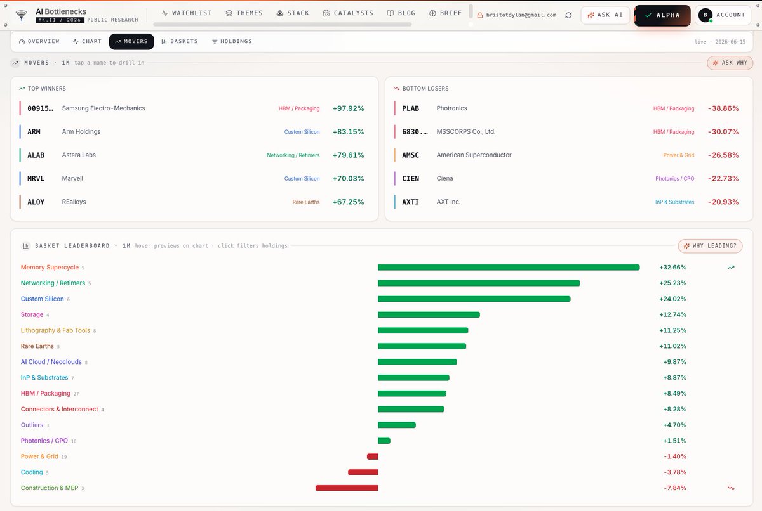Click the Memory Supercycle green bar
The image size is (762, 511).
(509, 268)
